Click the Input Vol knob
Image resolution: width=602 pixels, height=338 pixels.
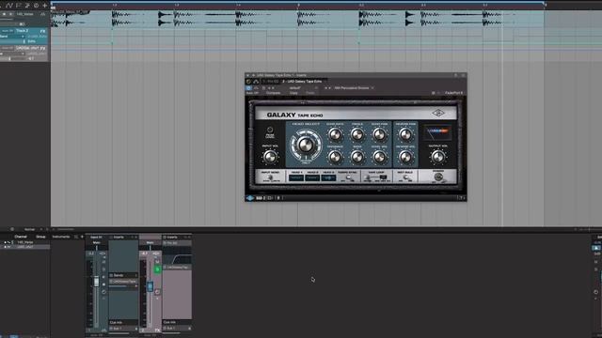270,157
